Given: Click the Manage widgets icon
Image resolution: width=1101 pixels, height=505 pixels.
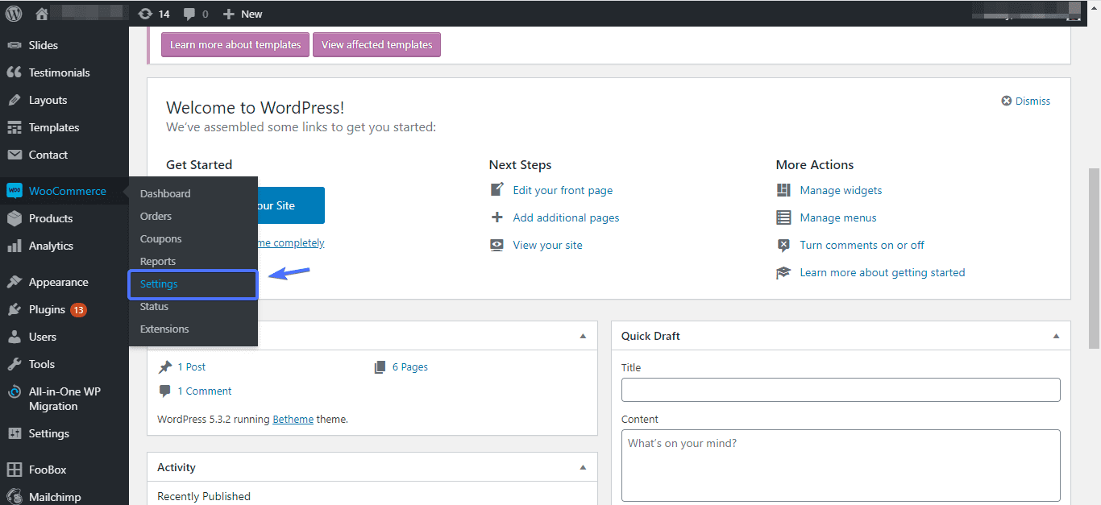Looking at the screenshot, I should [783, 190].
